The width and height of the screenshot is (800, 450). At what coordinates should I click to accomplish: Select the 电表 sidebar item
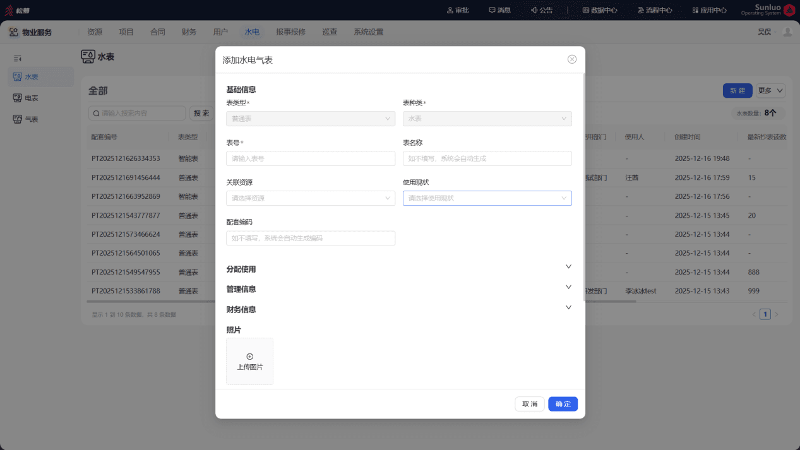tap(40, 98)
